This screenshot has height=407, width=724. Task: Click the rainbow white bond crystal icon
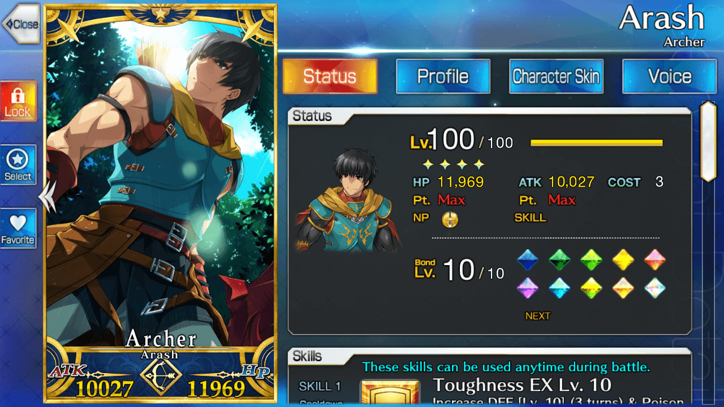point(654,288)
